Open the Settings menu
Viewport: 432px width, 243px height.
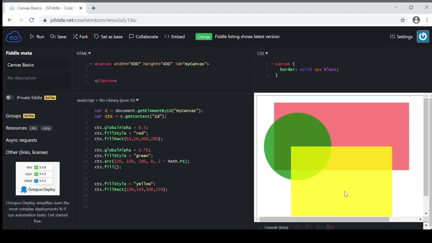(x=401, y=36)
